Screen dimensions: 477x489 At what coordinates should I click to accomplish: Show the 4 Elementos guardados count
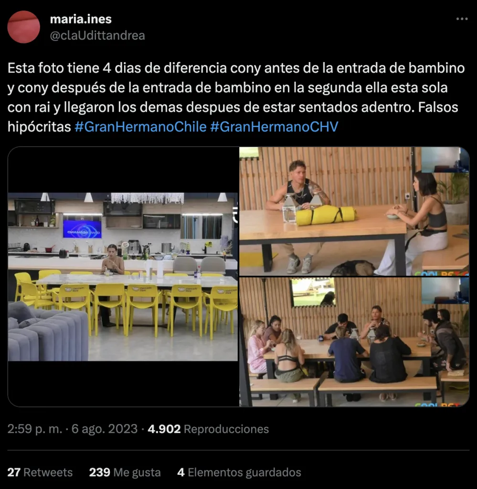coord(239,472)
